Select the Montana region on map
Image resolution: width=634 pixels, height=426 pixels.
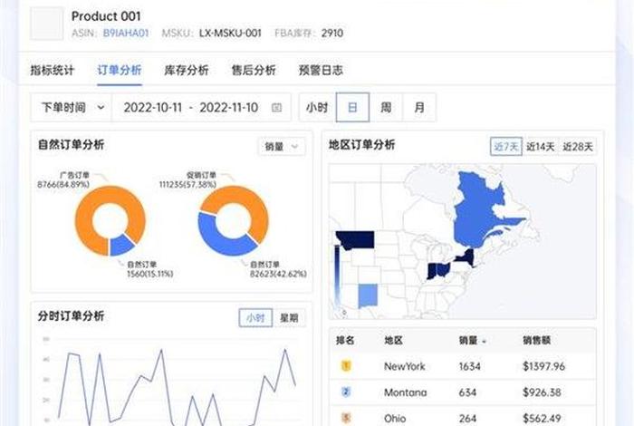click(358, 238)
